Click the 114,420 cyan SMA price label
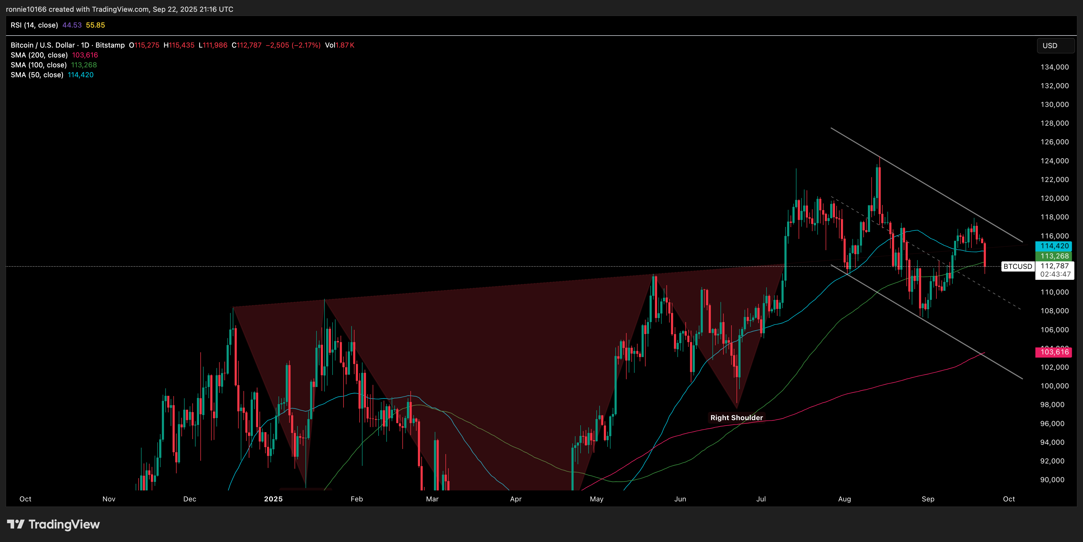The width and height of the screenshot is (1083, 542). 1054,246
